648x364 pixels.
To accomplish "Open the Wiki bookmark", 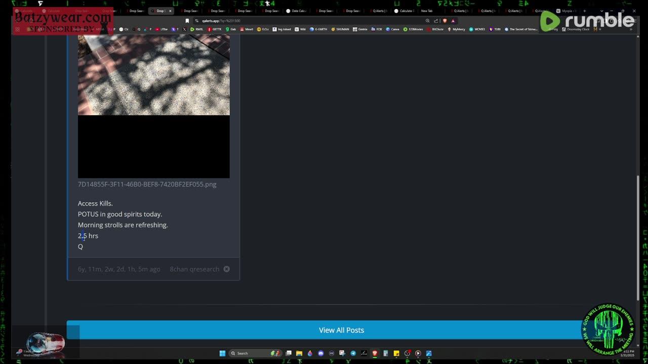I will coord(300,29).
